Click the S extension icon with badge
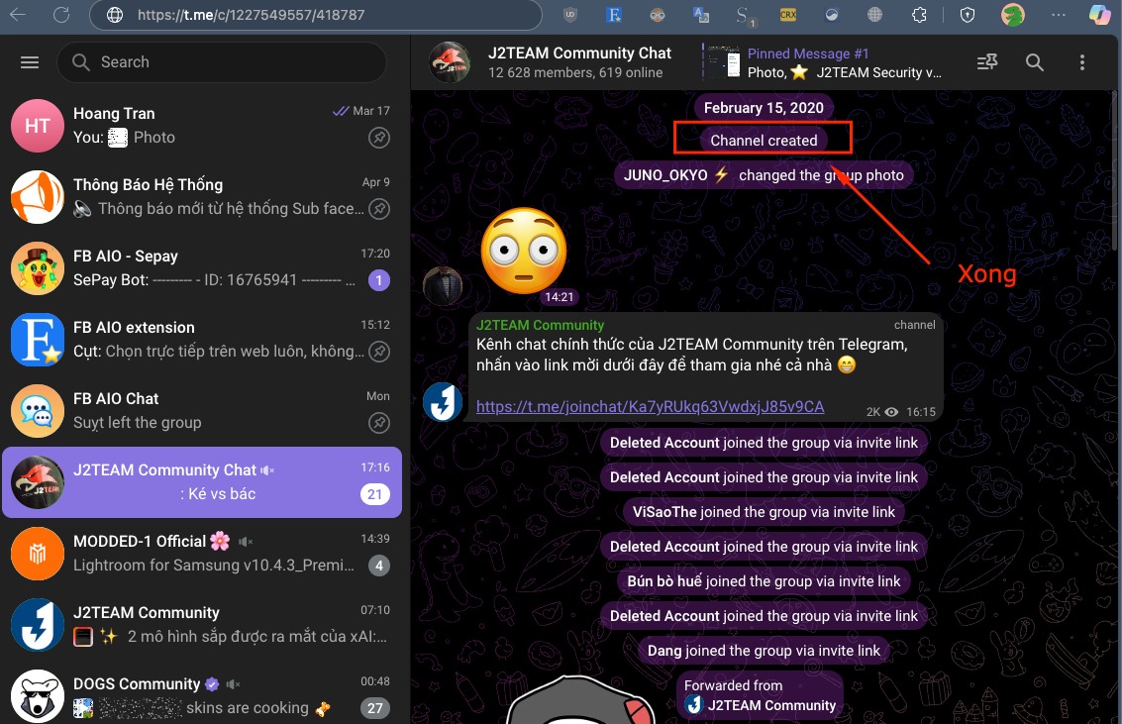Viewport: 1122px width, 724px height. click(x=744, y=16)
